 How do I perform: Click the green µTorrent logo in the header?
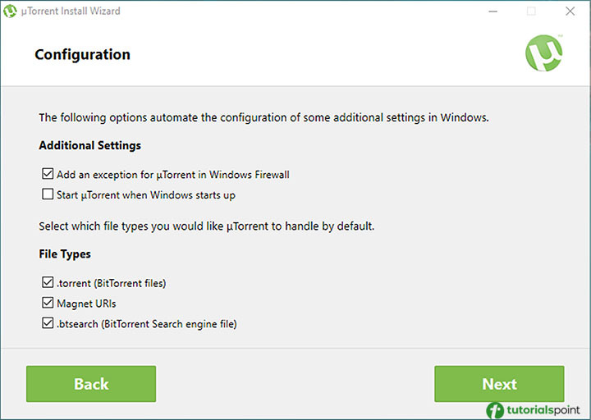544,54
